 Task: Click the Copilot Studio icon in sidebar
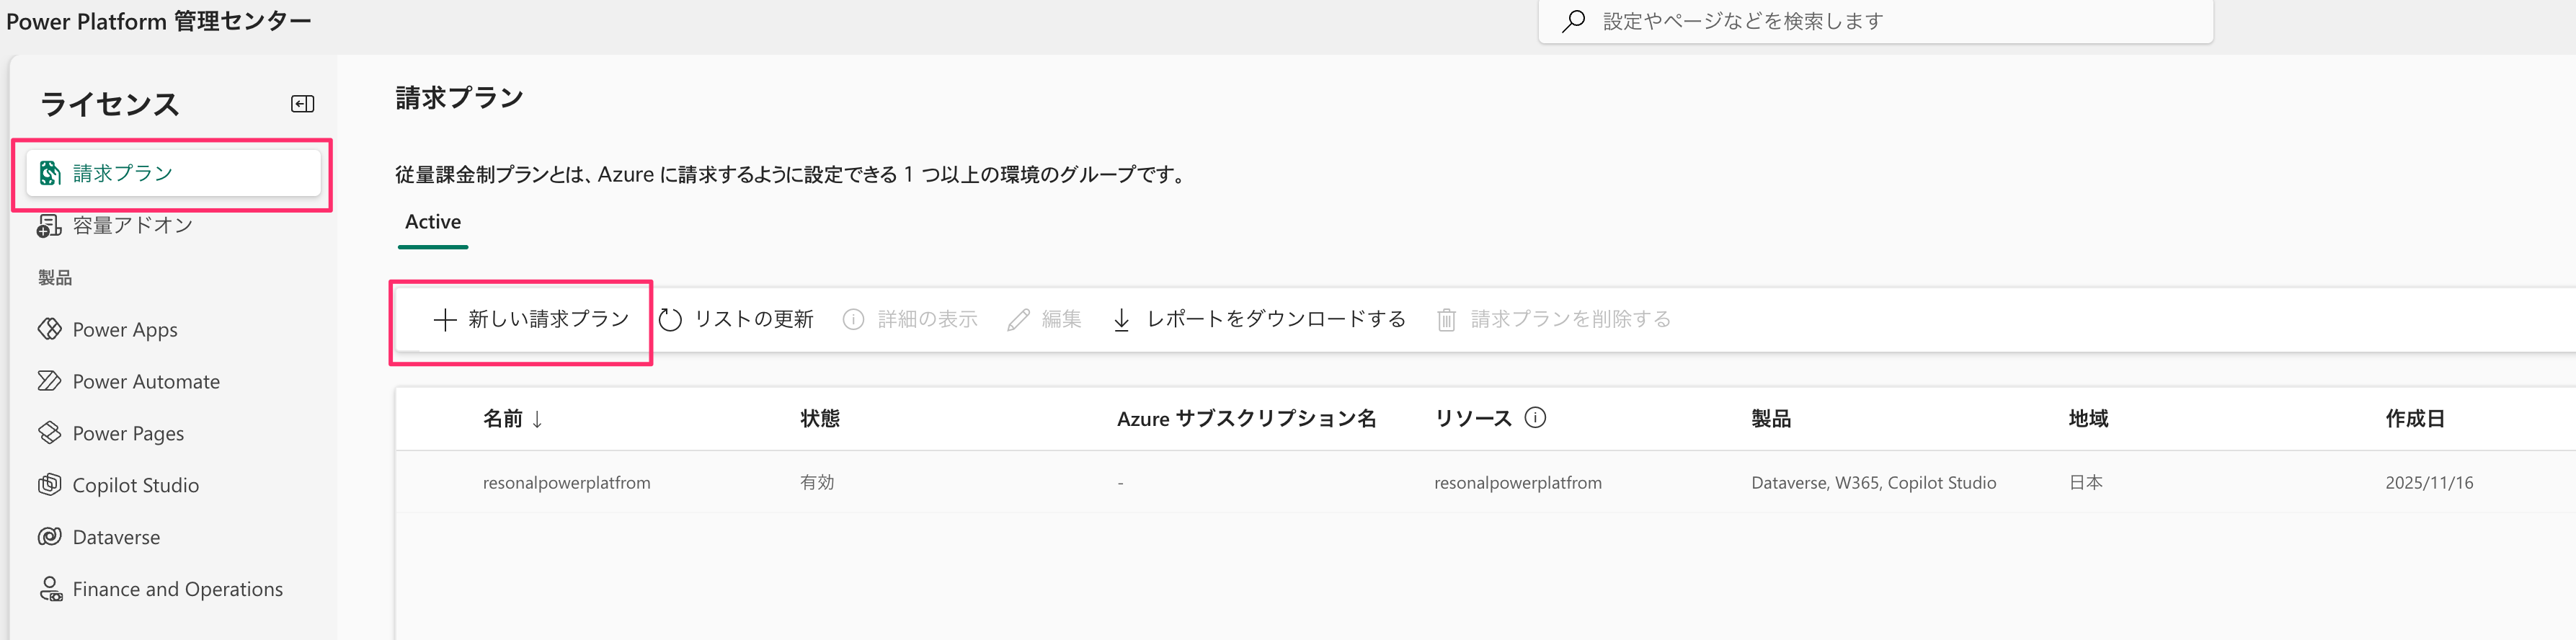(x=49, y=485)
